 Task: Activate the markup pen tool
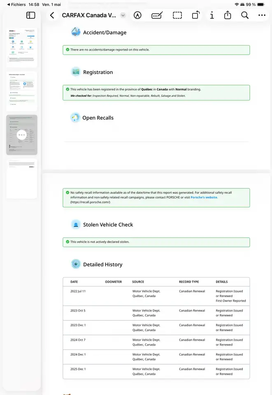137,15
